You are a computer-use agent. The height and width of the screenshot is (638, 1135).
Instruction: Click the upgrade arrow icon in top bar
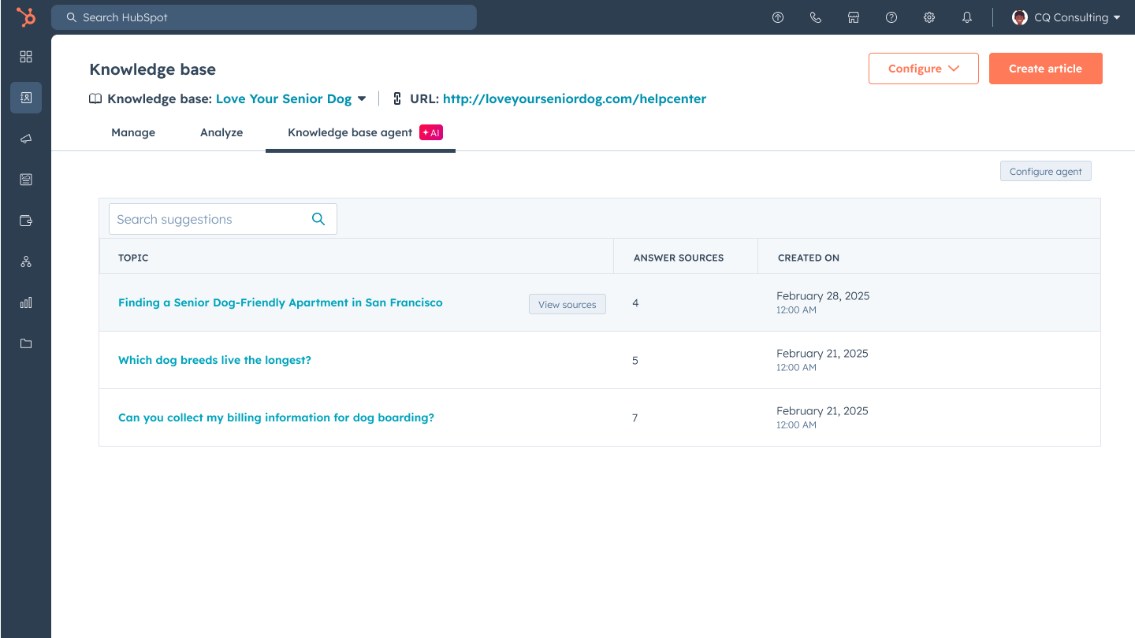pyautogui.click(x=778, y=17)
